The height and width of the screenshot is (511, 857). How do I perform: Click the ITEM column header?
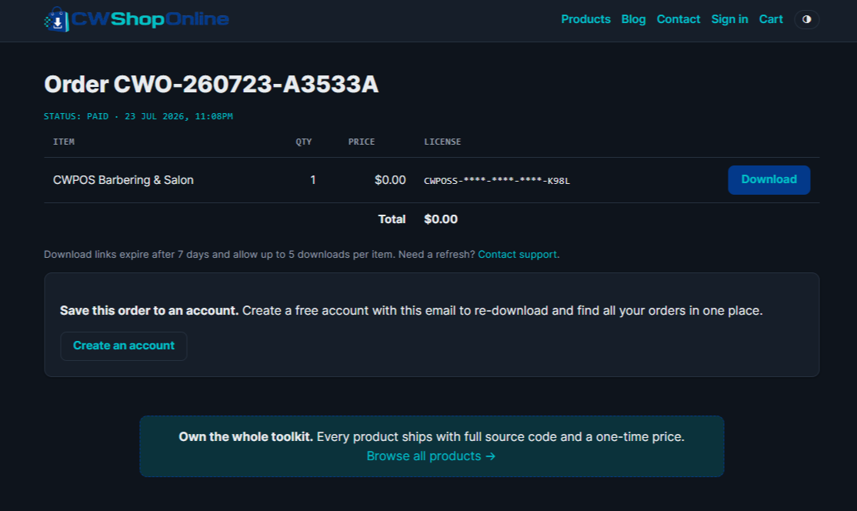coord(63,142)
